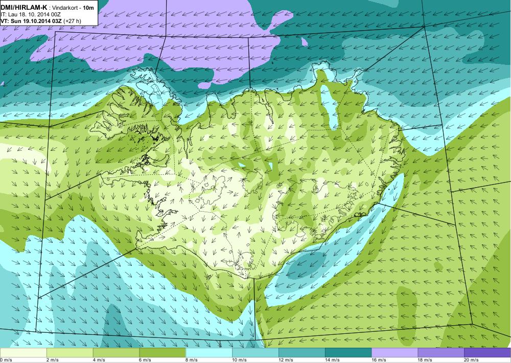Click the '18 m/s' legend label
The width and height of the screenshot is (511, 363).
click(x=425, y=360)
